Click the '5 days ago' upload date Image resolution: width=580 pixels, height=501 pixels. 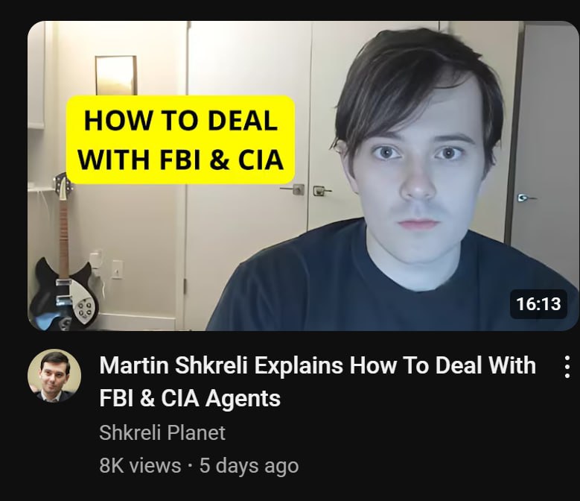point(249,466)
